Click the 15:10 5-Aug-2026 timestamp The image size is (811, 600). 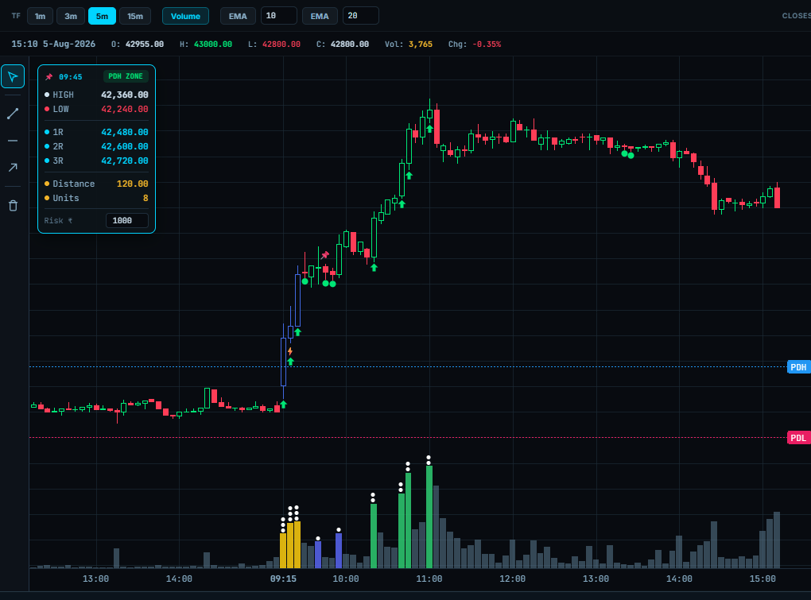click(53, 44)
